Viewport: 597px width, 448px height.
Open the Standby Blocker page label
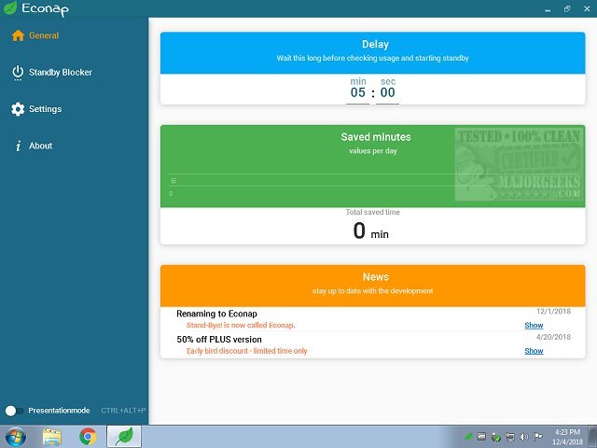tap(61, 73)
